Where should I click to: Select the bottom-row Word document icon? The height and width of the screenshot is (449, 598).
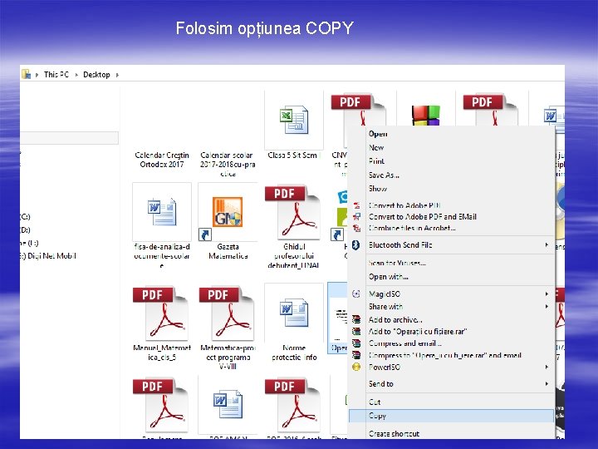coord(228,404)
